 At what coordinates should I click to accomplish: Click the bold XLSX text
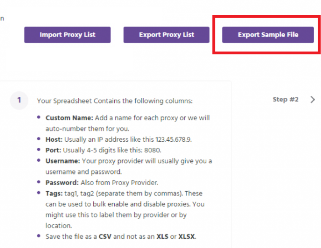tap(186, 237)
